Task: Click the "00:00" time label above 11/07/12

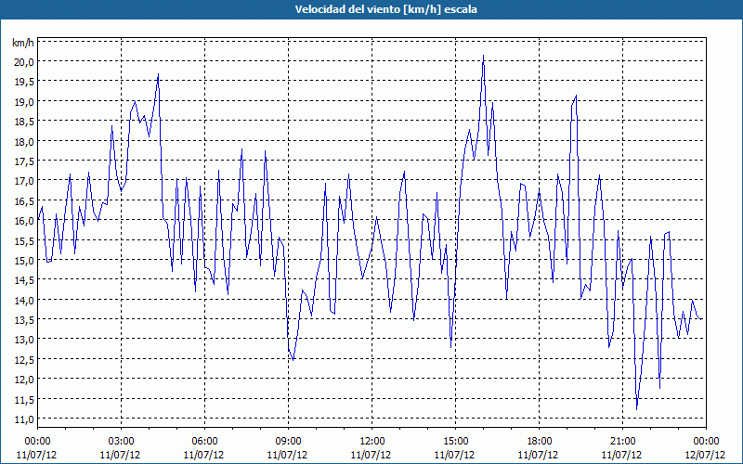Action: pyautogui.click(x=37, y=442)
